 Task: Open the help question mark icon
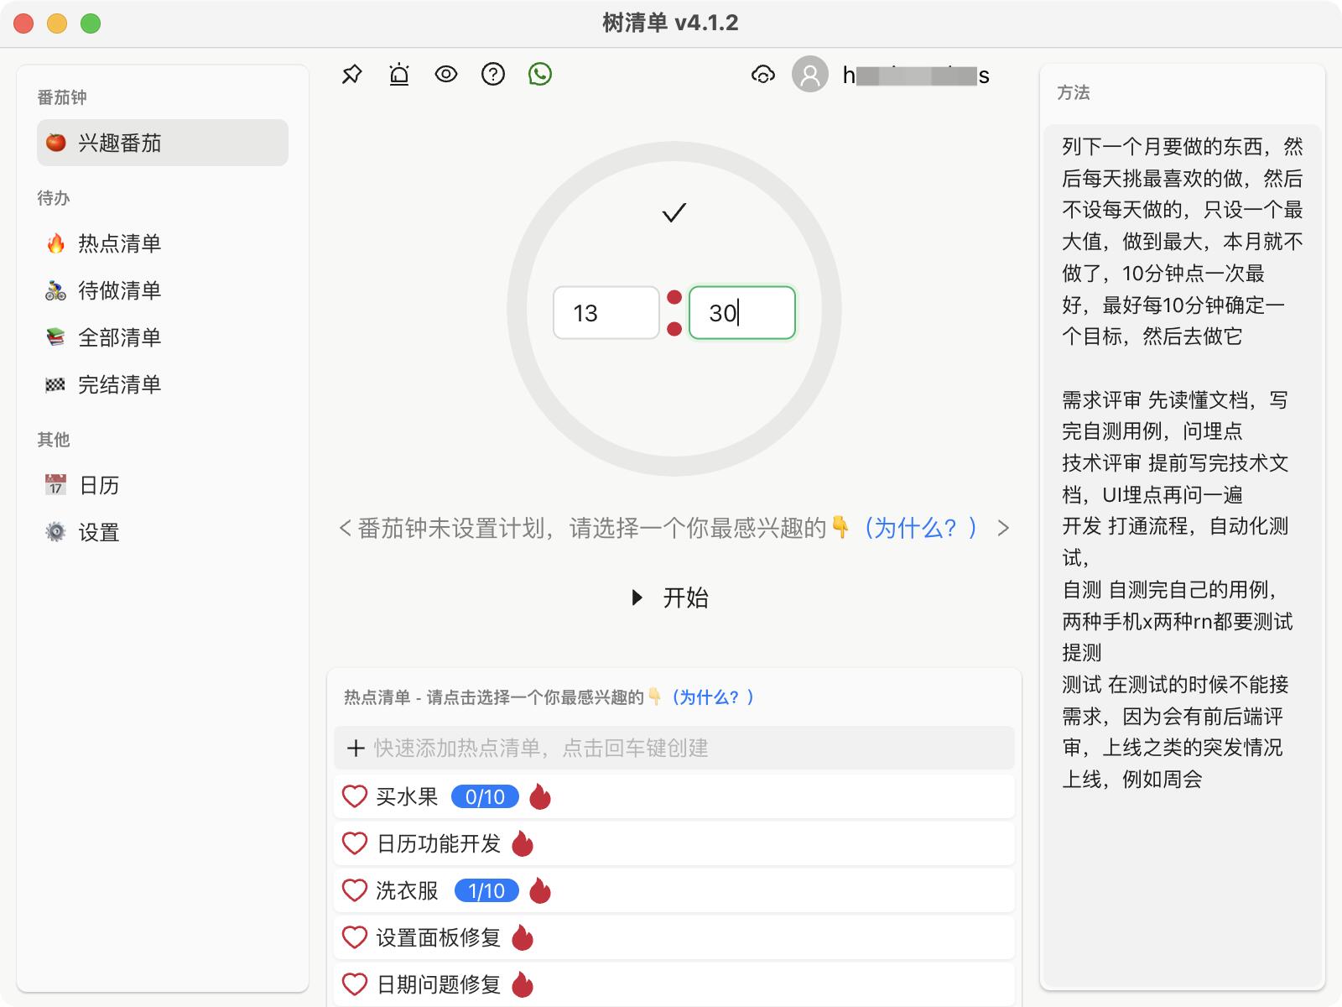493,75
